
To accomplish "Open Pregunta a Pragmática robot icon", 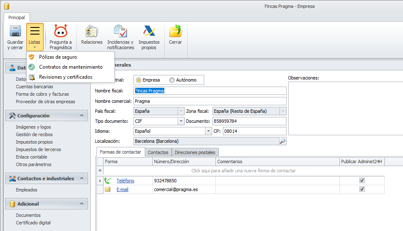I will click(x=61, y=32).
